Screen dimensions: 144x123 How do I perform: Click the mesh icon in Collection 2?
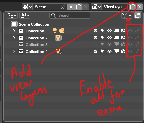(58, 38)
